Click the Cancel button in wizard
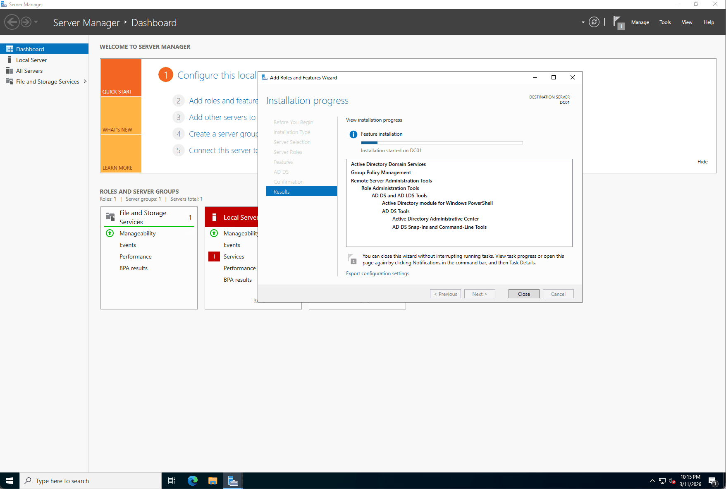726x489 pixels. [558, 294]
